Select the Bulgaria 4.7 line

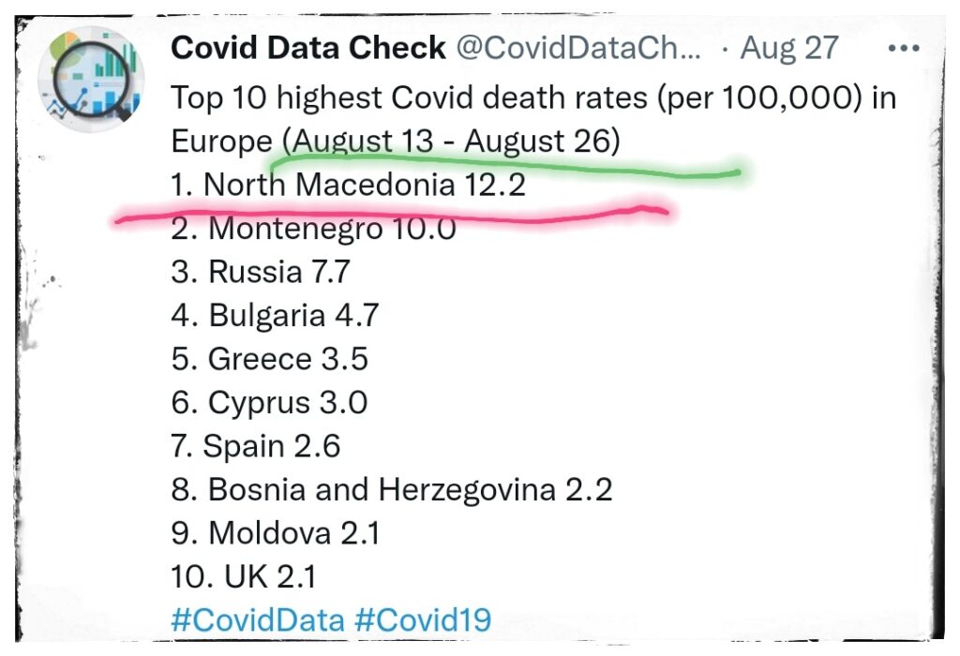pos(275,316)
